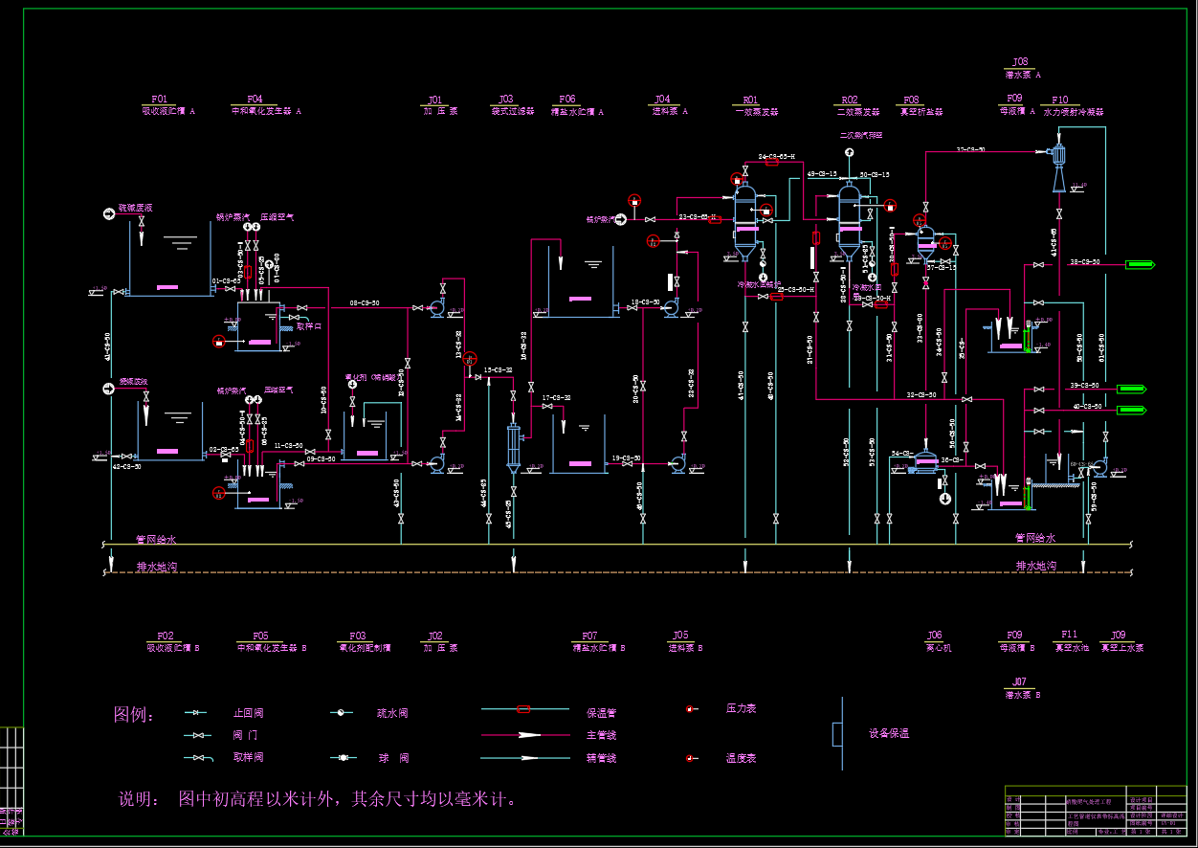The height and width of the screenshot is (848, 1198).
Task: Click the auxiliary pipeline arrow beside 辅管线
Action: [x=524, y=758]
